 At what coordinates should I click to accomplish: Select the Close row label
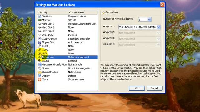click(x=45, y=79)
